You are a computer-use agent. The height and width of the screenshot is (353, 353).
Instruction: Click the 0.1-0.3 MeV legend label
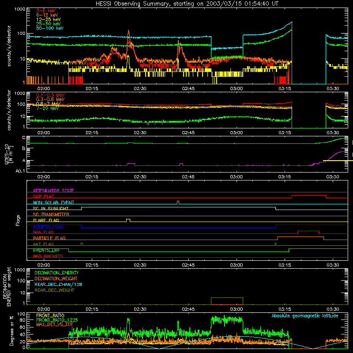click(50, 95)
